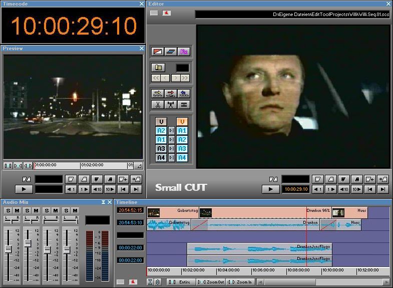Toggle source A4 track button
This screenshot has width=393, height=288.
[x=161, y=158]
